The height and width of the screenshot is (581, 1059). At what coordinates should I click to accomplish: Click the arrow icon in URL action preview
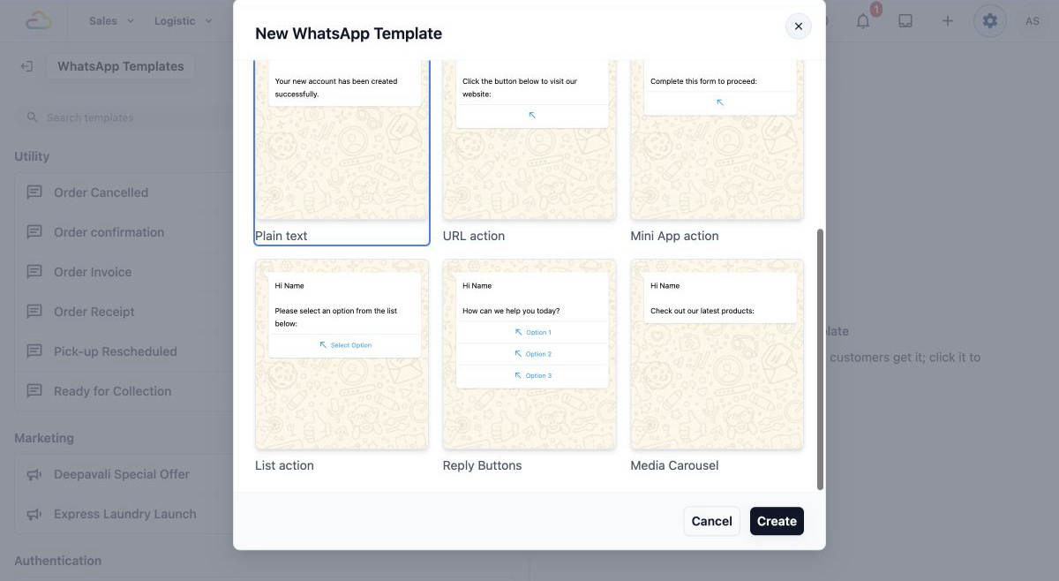click(532, 116)
